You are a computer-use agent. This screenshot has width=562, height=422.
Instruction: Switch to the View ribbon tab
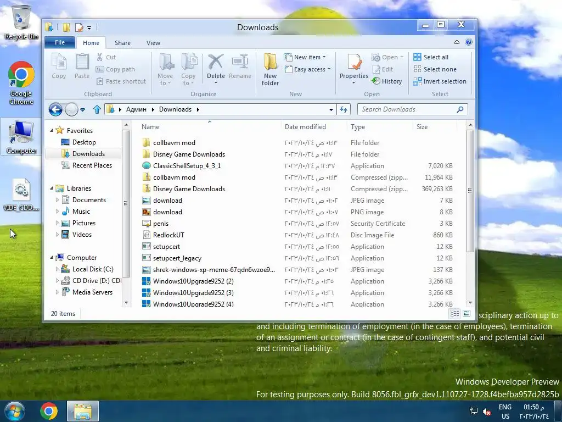coord(154,43)
